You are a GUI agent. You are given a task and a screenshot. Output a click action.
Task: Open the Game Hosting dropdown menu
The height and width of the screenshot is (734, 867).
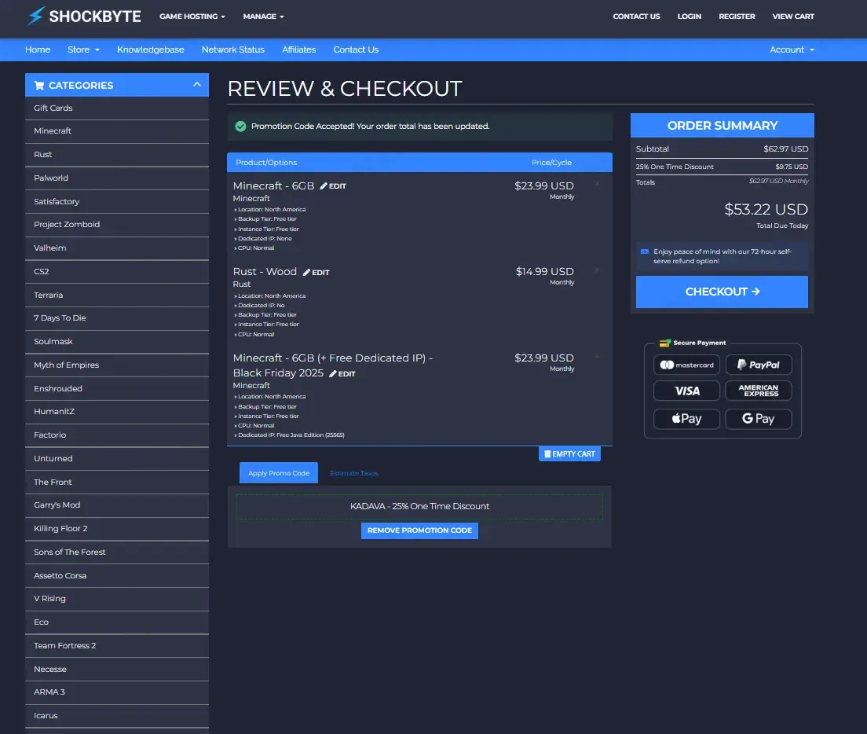coord(192,17)
